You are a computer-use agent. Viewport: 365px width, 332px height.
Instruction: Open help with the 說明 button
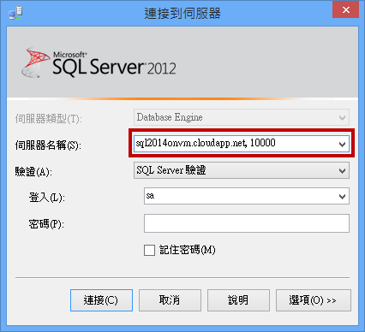tap(238, 300)
